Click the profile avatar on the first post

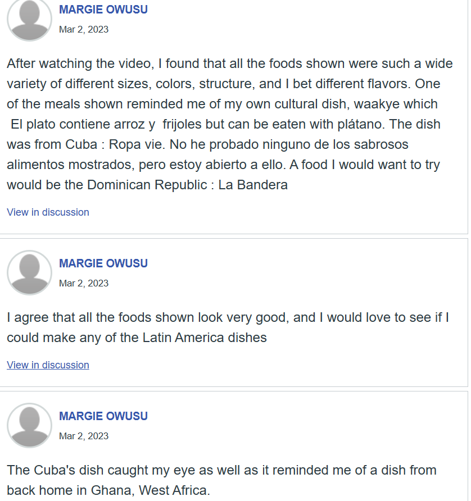pos(29,19)
